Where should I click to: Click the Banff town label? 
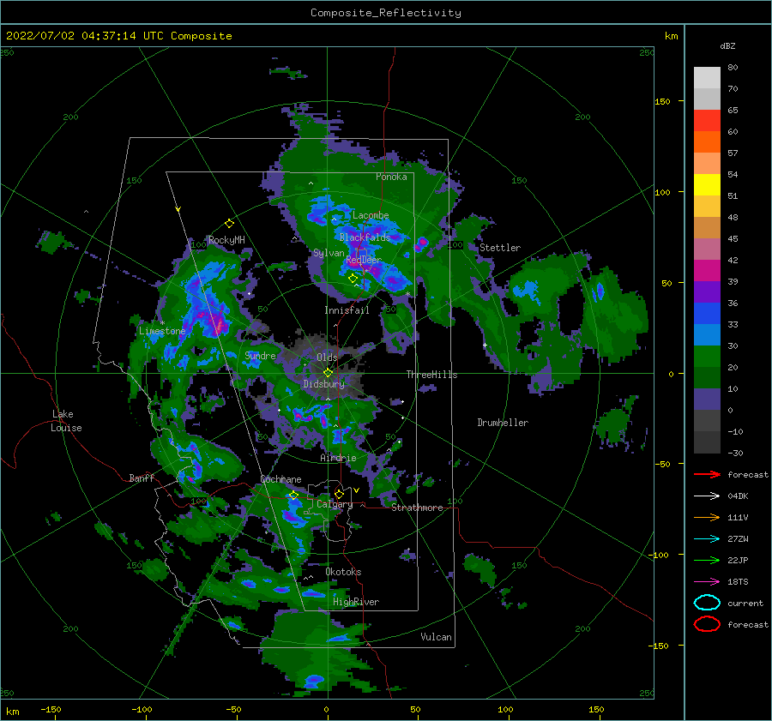(x=142, y=478)
